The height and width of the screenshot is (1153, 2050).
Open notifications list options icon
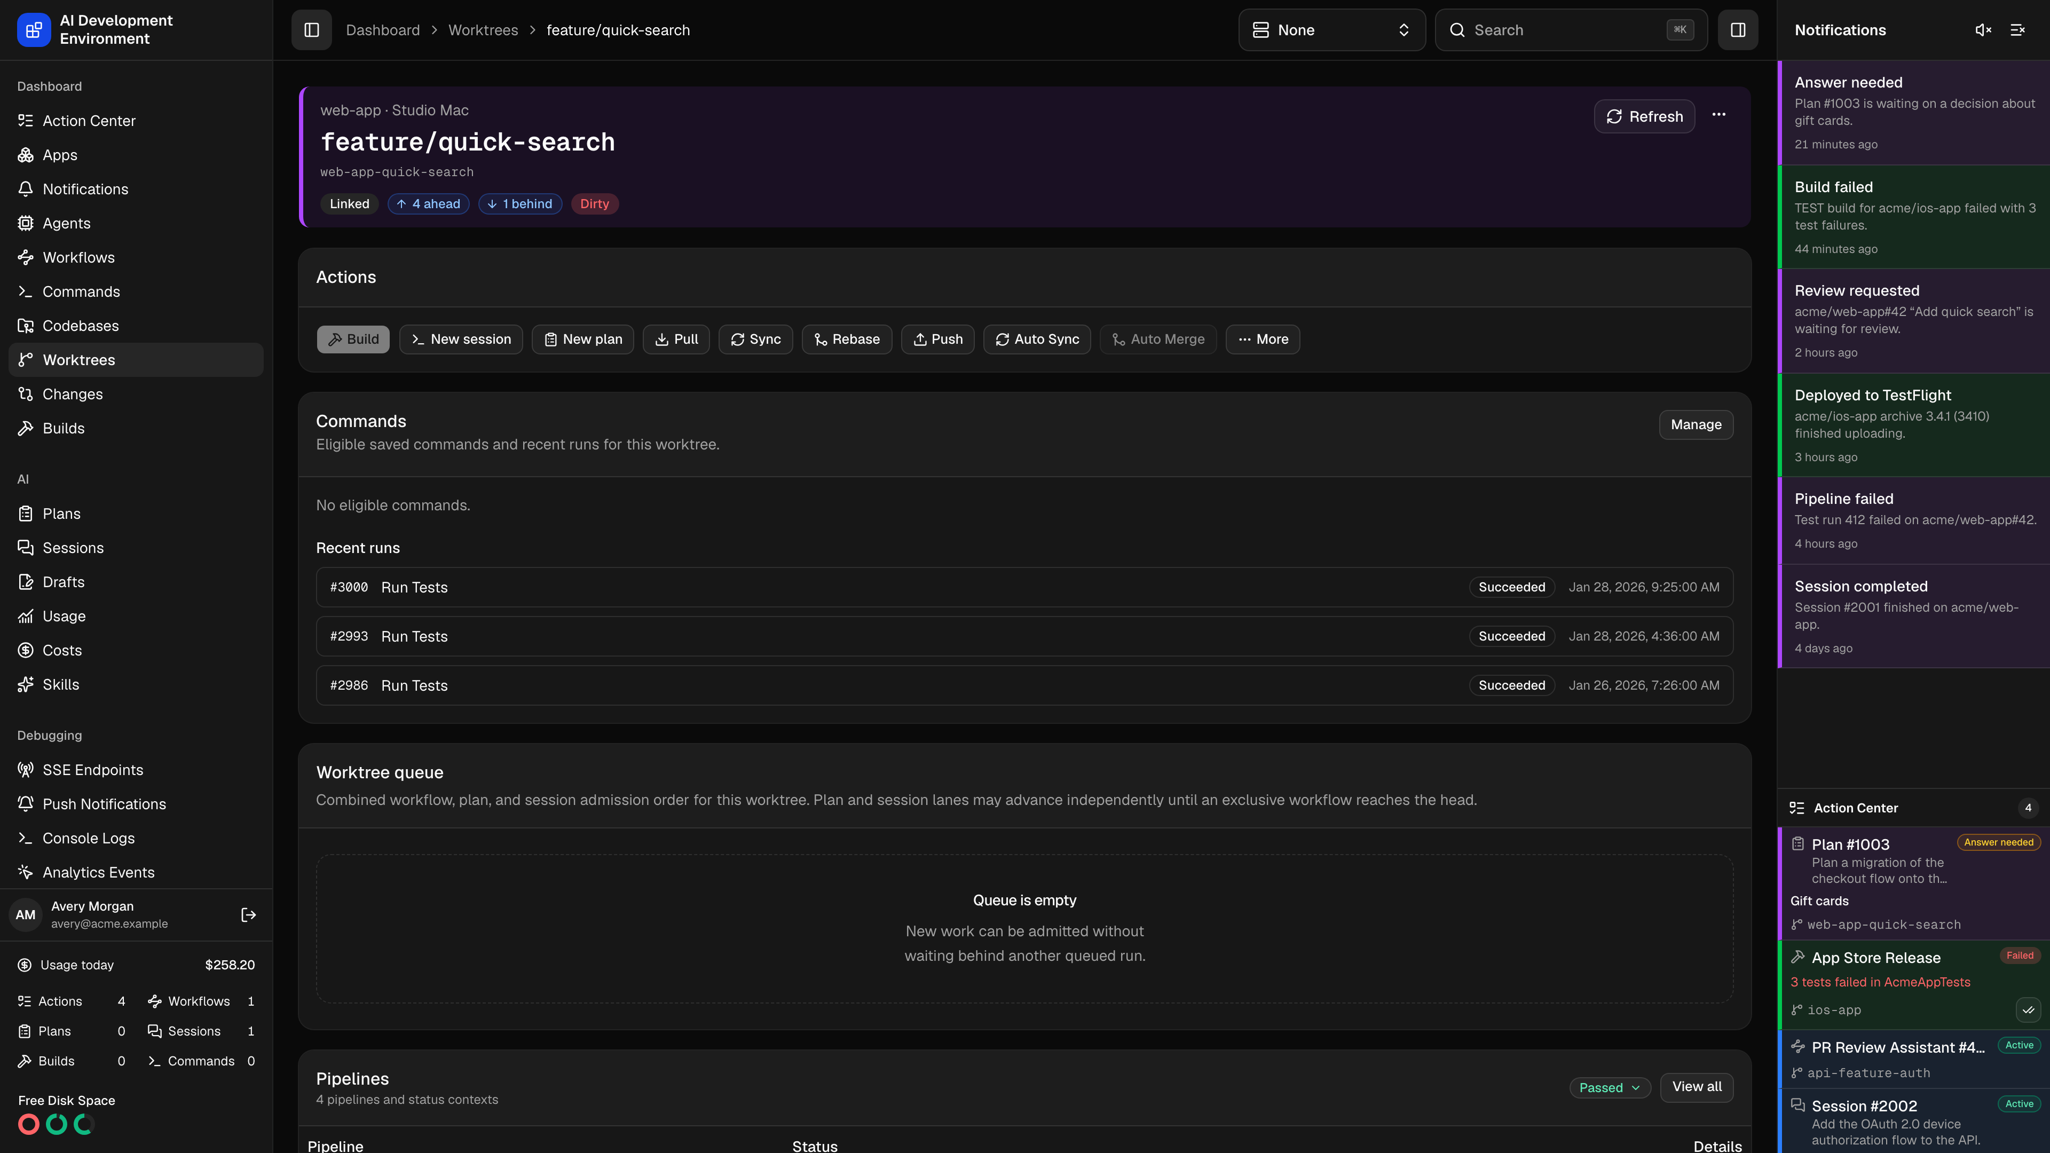point(2017,30)
